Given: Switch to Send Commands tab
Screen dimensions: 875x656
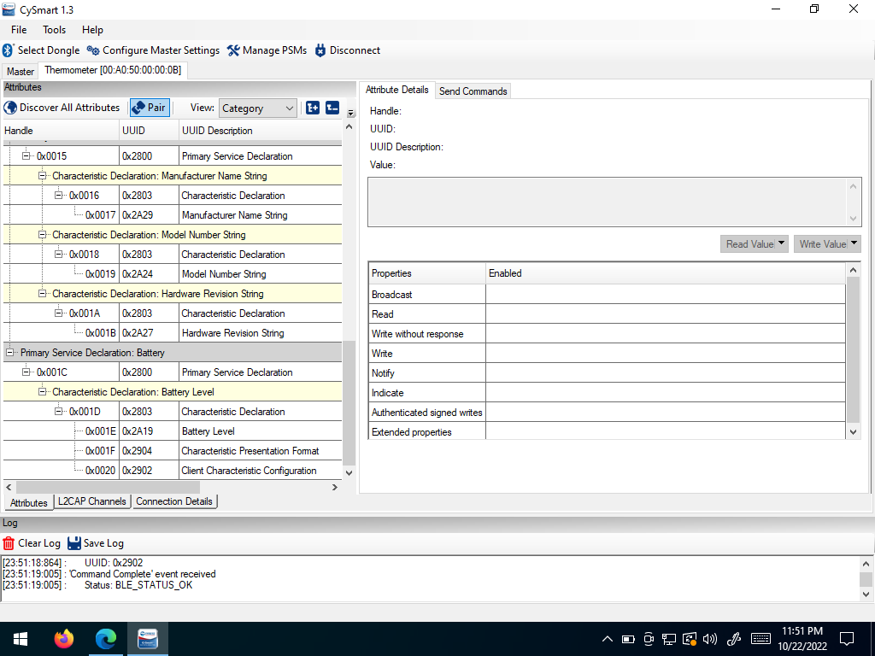Looking at the screenshot, I should (x=473, y=91).
